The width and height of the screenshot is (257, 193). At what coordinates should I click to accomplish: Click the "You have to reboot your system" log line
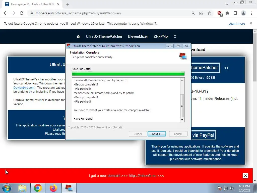click(112, 110)
